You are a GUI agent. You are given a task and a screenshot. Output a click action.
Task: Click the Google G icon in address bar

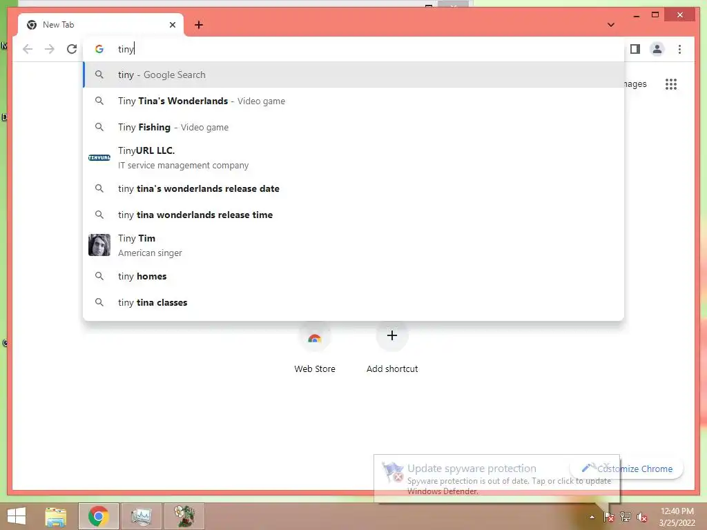pos(99,49)
